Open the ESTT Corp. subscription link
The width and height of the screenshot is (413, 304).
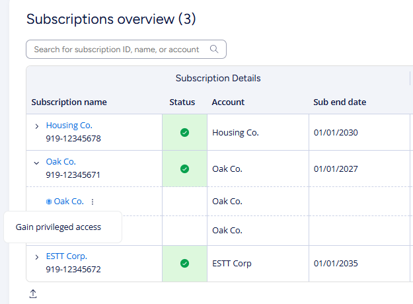67,256
